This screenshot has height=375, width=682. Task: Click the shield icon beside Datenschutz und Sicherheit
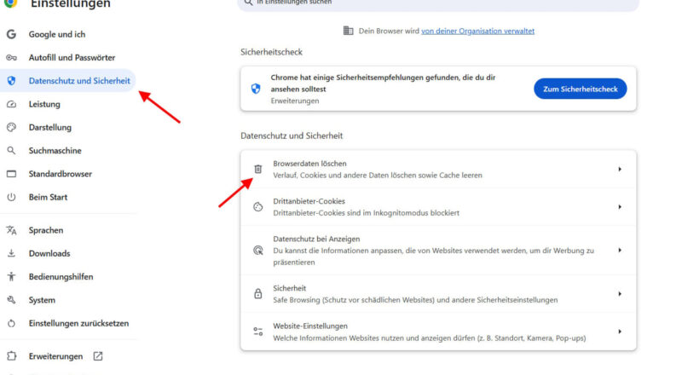pos(11,80)
